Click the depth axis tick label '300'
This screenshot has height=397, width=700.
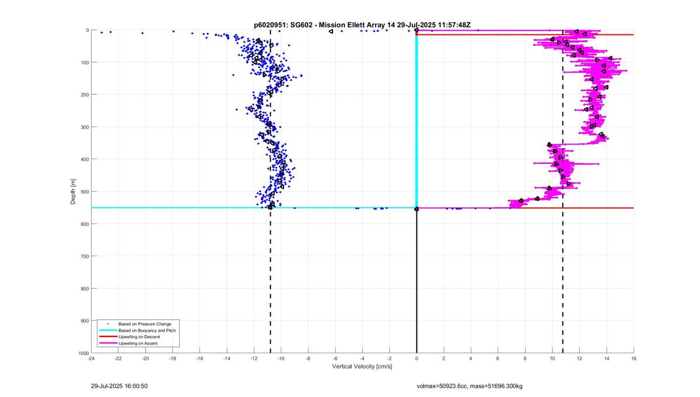[x=84, y=127]
